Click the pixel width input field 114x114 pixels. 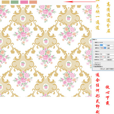(103, 45)
